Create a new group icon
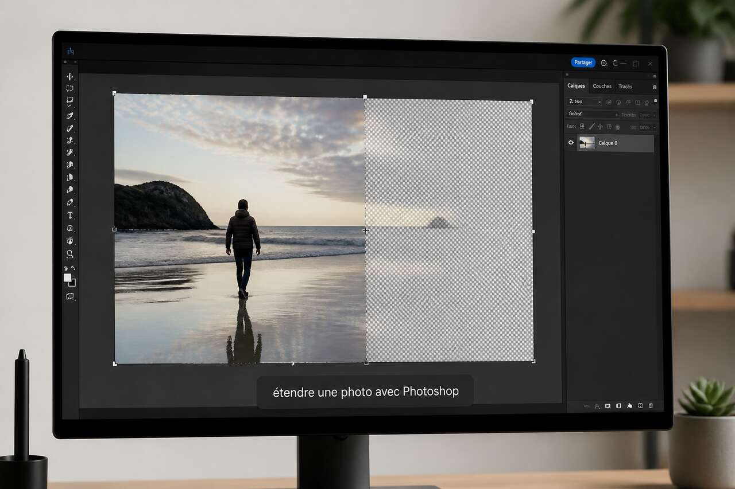The height and width of the screenshot is (489, 735). click(629, 406)
